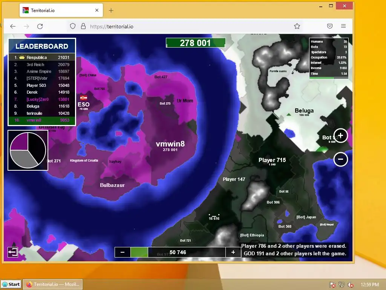The height and width of the screenshot is (290, 386).
Task: Select Derek leaderboard row
Action: point(42,92)
